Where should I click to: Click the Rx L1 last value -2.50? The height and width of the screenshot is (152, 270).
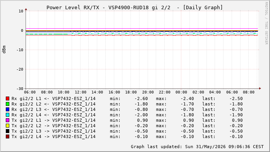pos(236,98)
